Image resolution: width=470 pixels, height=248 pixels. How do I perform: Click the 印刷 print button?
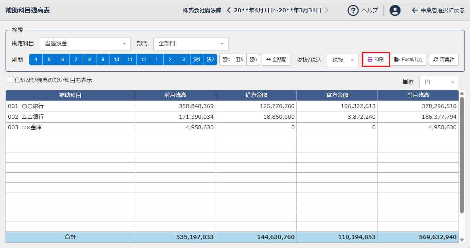coord(376,60)
